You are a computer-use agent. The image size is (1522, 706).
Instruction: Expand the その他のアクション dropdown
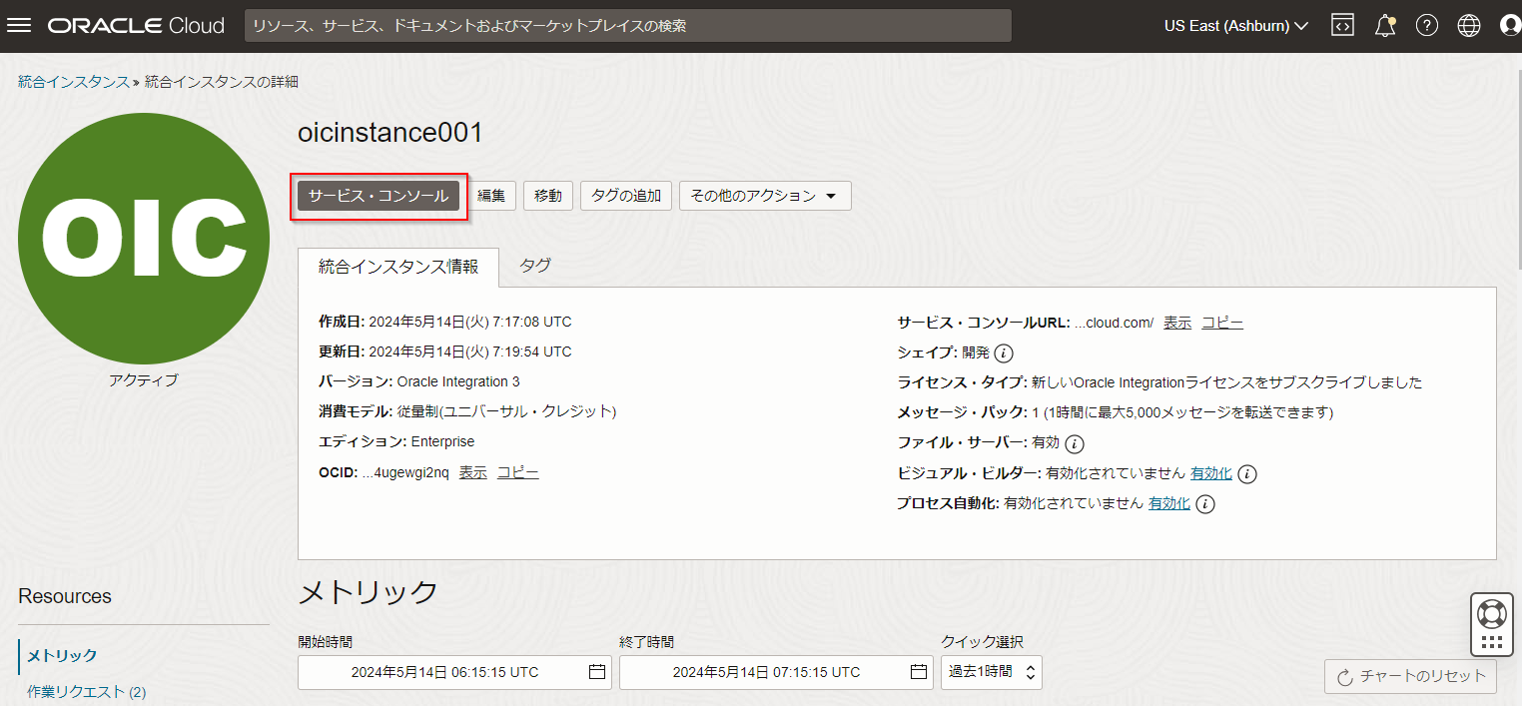pyautogui.click(x=765, y=196)
